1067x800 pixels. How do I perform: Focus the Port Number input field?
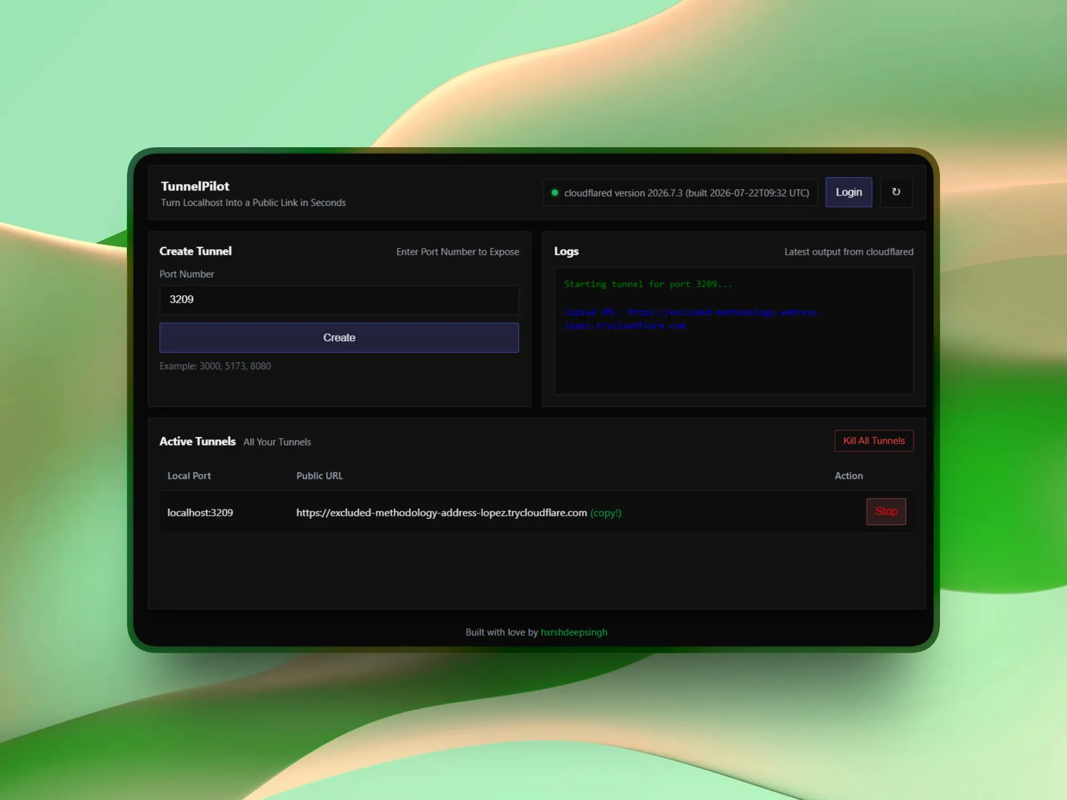click(x=339, y=300)
